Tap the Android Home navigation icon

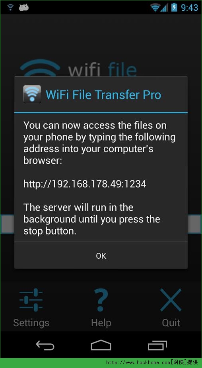pos(101,345)
